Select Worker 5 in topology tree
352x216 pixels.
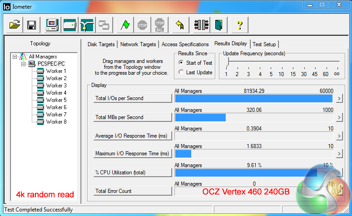56,100
